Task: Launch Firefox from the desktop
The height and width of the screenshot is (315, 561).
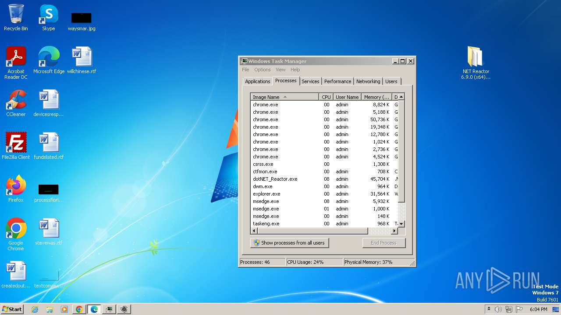Action: click(x=16, y=189)
